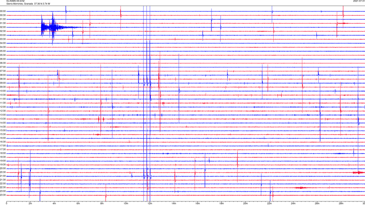Pick the 06:30 row label

coord(3,63)
